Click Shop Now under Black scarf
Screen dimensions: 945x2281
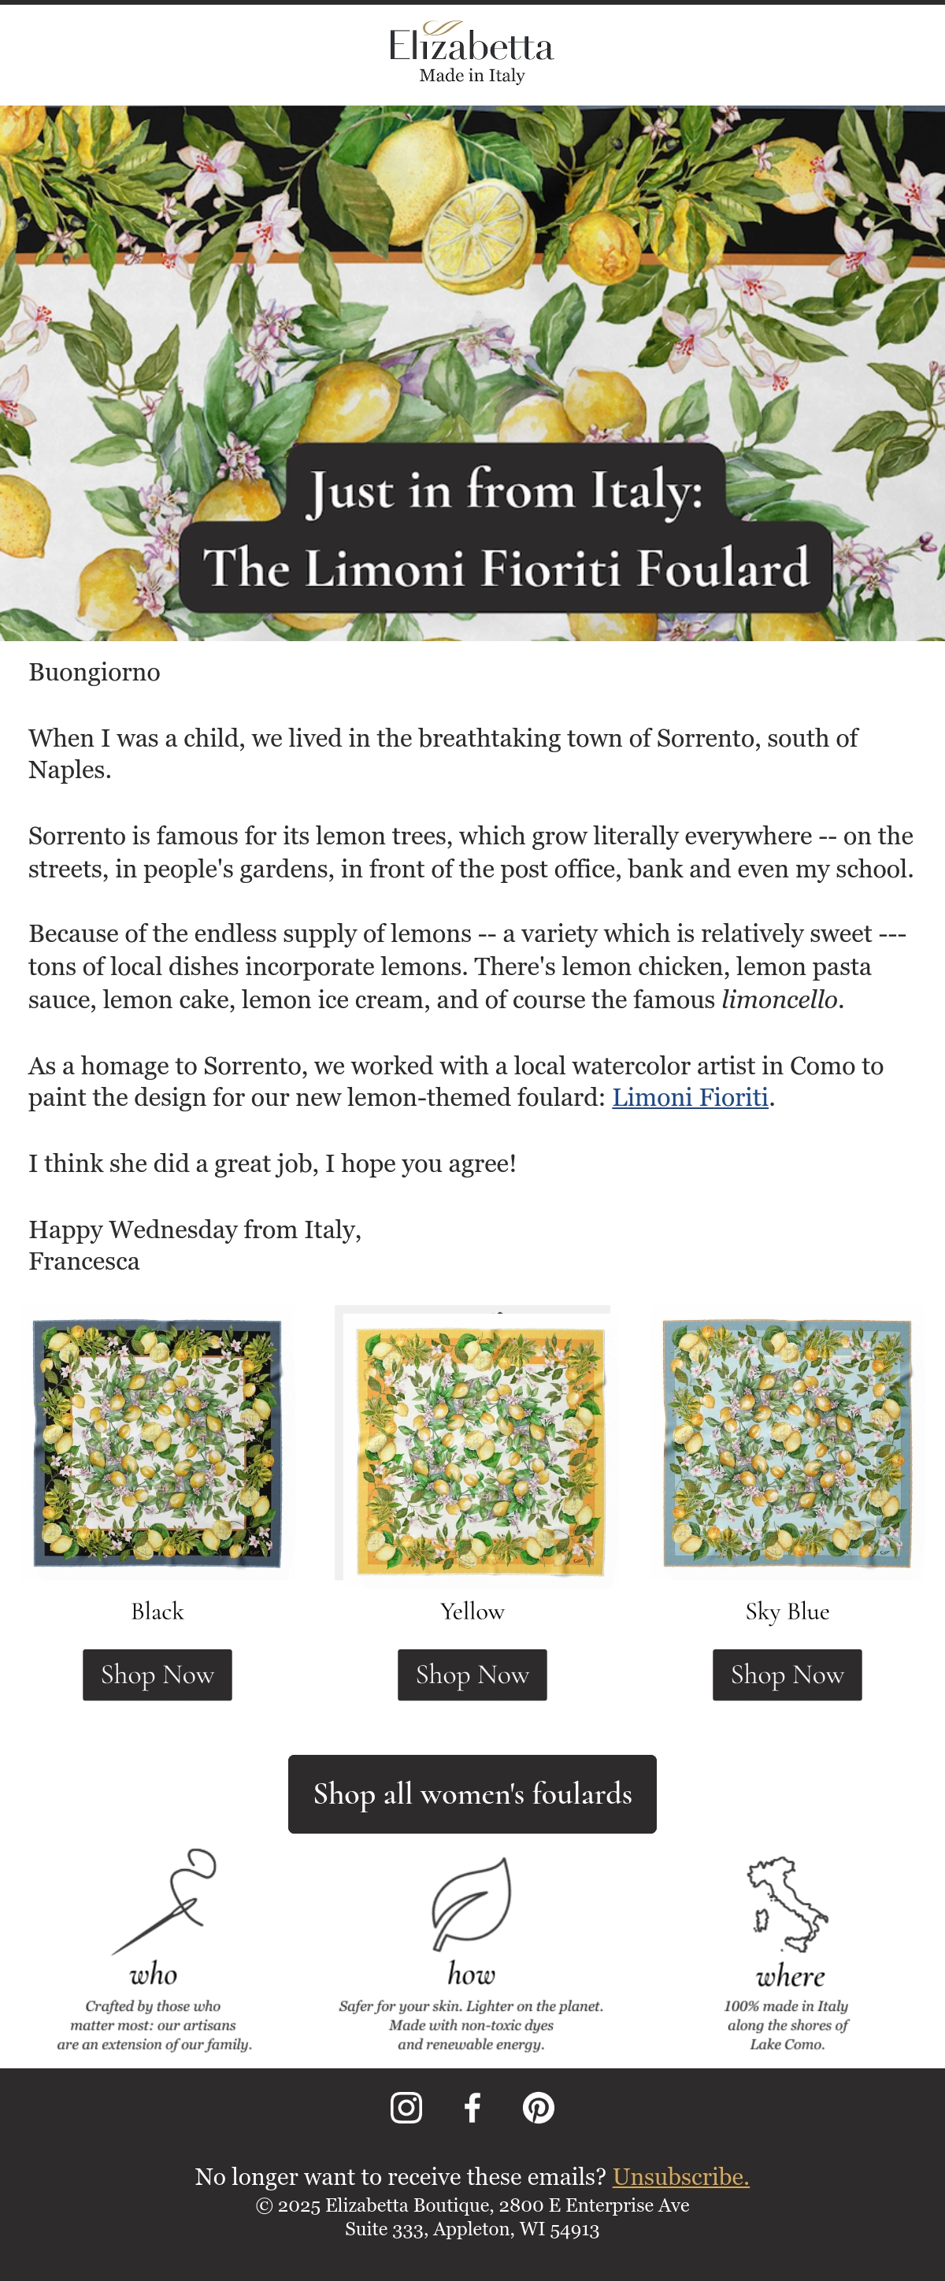pyautogui.click(x=157, y=1675)
